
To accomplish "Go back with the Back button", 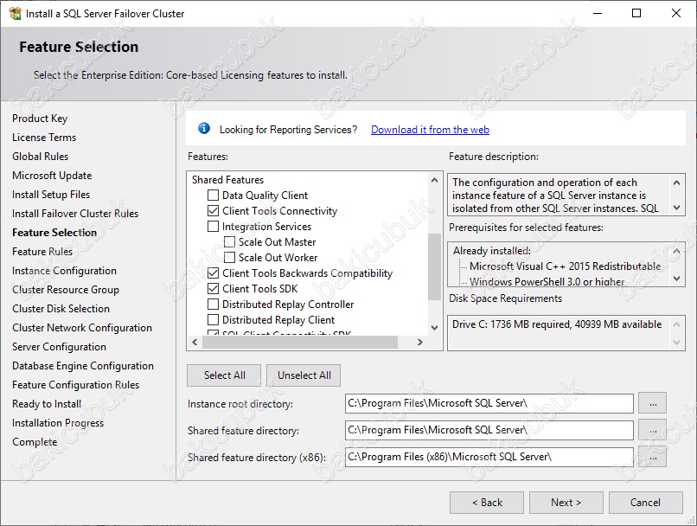I will (487, 503).
